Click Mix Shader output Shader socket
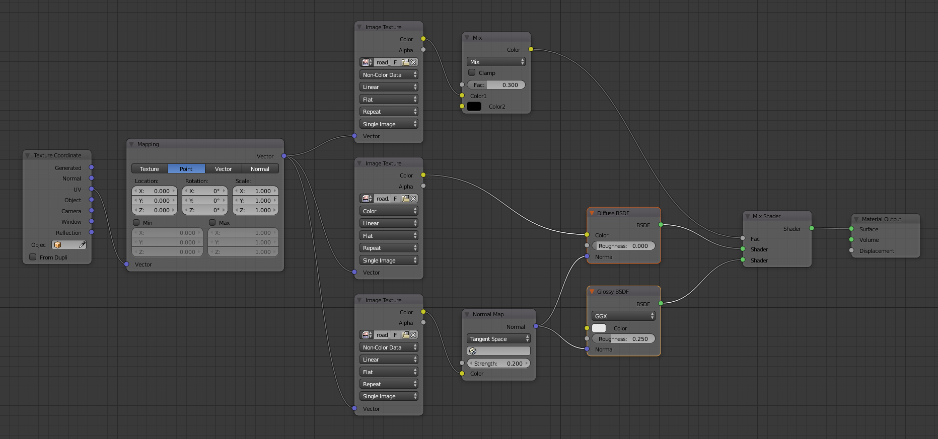 (x=812, y=228)
